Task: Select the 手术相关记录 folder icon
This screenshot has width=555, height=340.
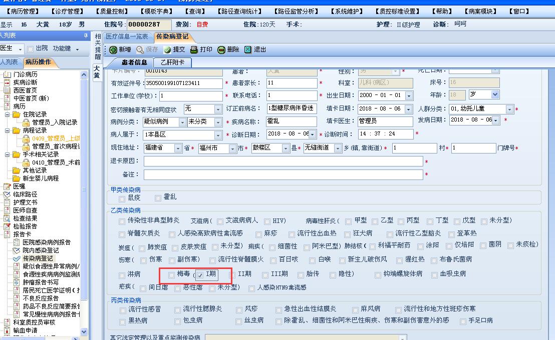Action: click(17, 154)
